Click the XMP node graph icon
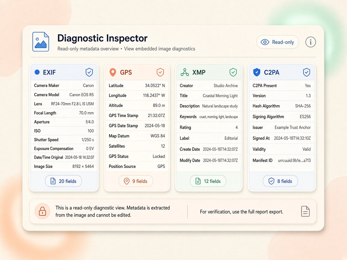 [x=185, y=72]
